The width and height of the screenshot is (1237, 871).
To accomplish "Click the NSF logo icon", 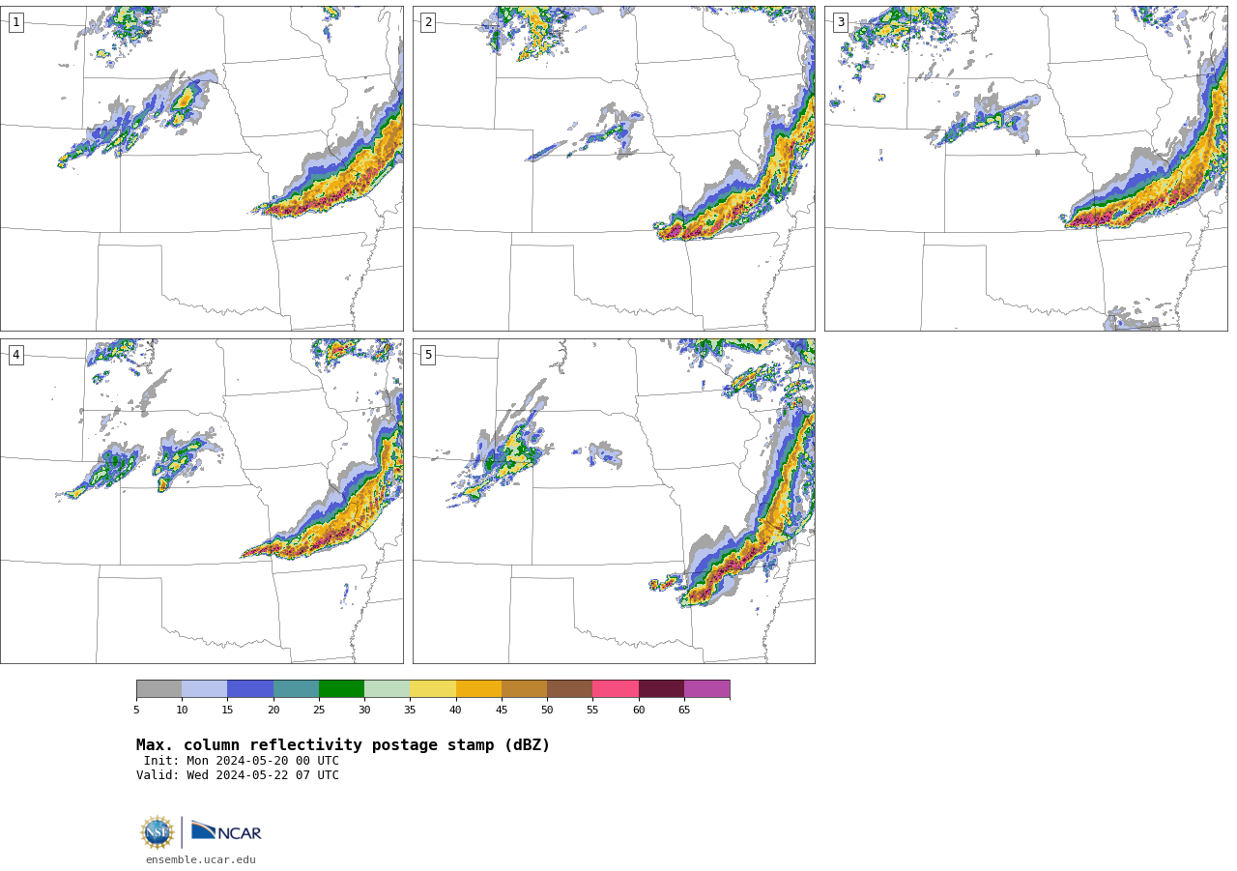I will pos(158,832).
